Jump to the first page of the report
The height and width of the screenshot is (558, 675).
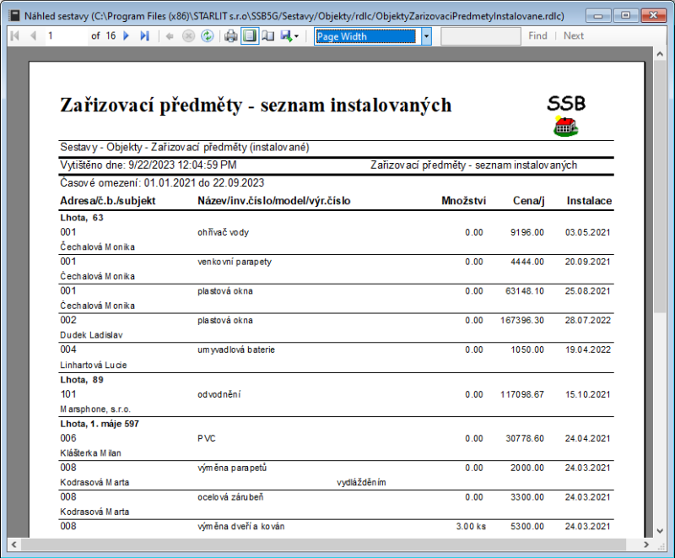(13, 35)
